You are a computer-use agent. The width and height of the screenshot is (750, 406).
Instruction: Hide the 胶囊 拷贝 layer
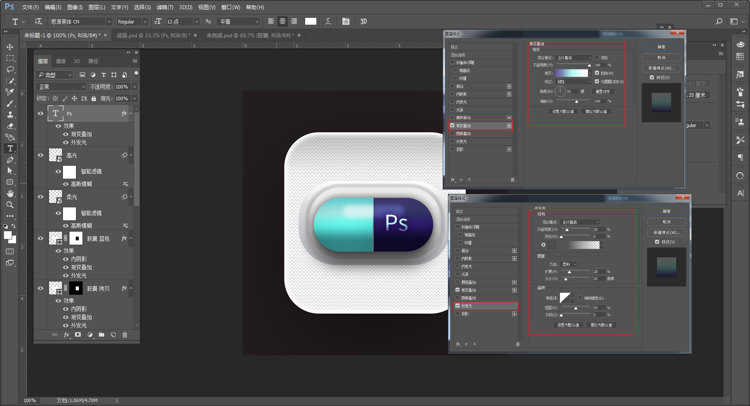pos(40,288)
